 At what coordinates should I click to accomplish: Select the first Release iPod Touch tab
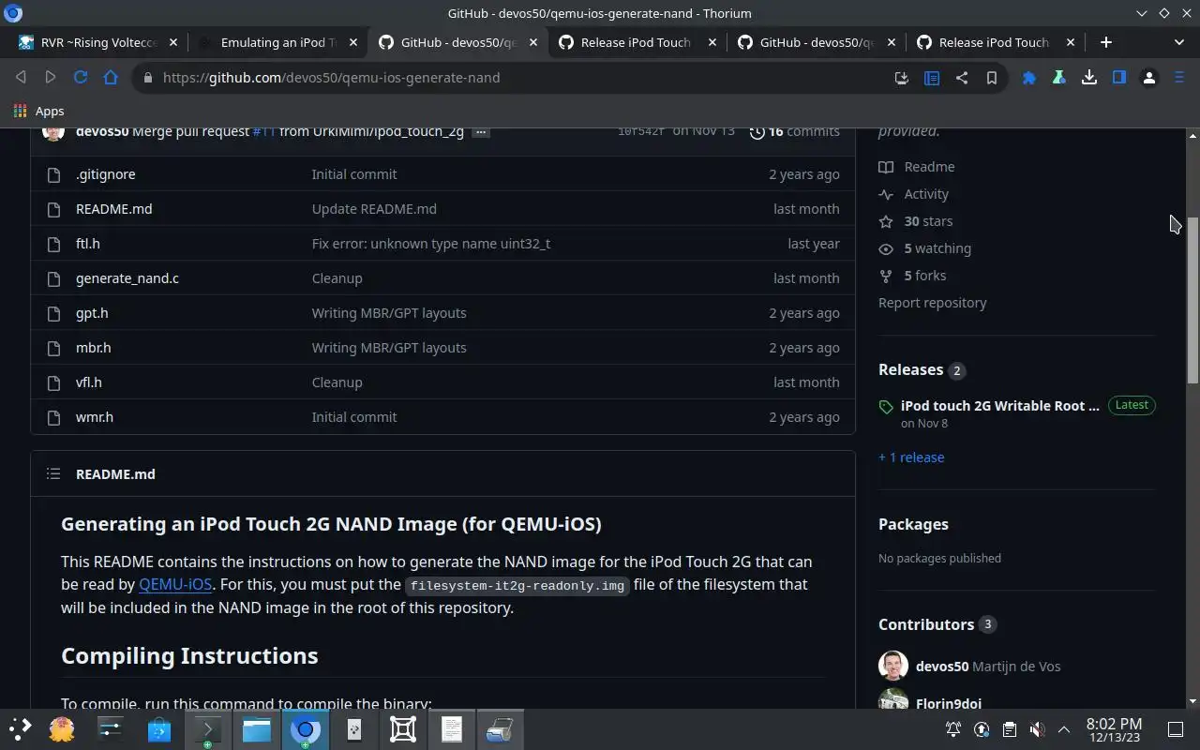point(637,42)
